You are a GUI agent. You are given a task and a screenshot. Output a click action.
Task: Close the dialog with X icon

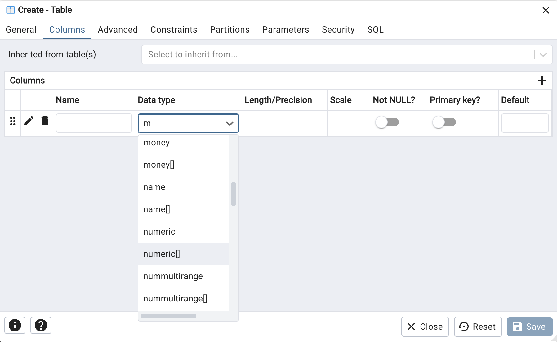(546, 10)
